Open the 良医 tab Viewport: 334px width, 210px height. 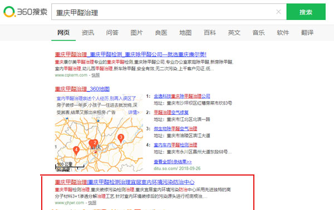click(x=161, y=33)
